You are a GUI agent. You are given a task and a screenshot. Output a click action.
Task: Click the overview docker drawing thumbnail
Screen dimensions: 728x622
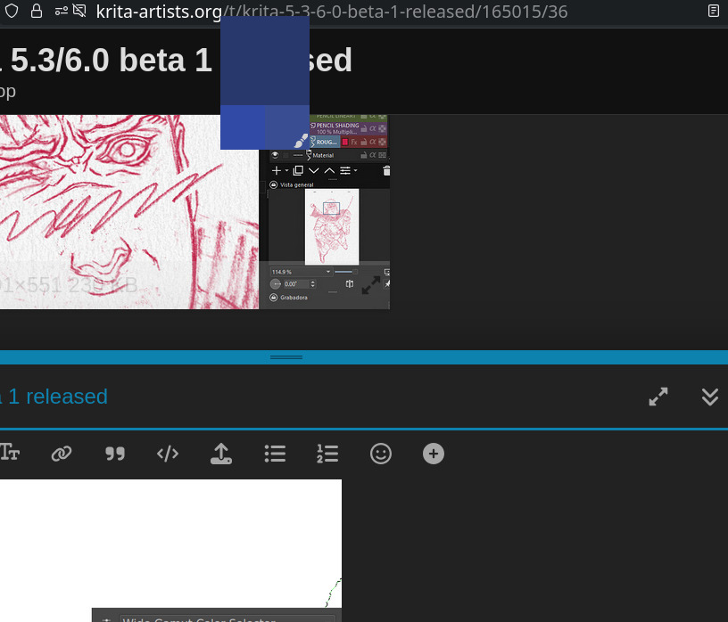click(x=332, y=227)
